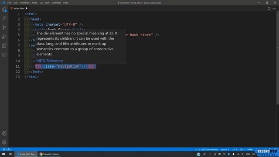279x157 pixels.
Task: Open the Explorer view in activity bar
Action: coord(4,10)
